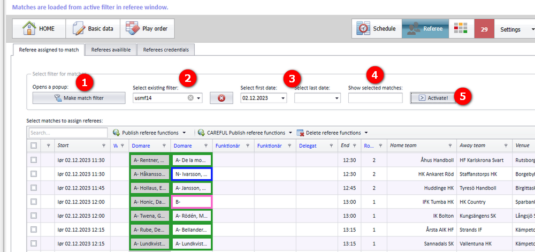Expand the Select existing filter dropdown
Image resolution: width=535 pixels, height=252 pixels.
[198, 98]
